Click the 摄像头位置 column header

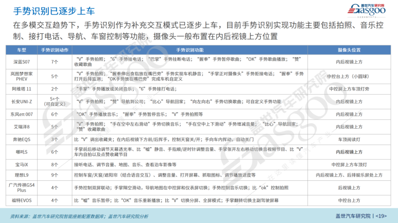tap(349, 50)
